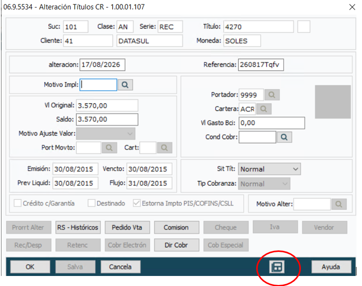Open the Cart search lookup
The image size is (362, 286).
coord(164,148)
